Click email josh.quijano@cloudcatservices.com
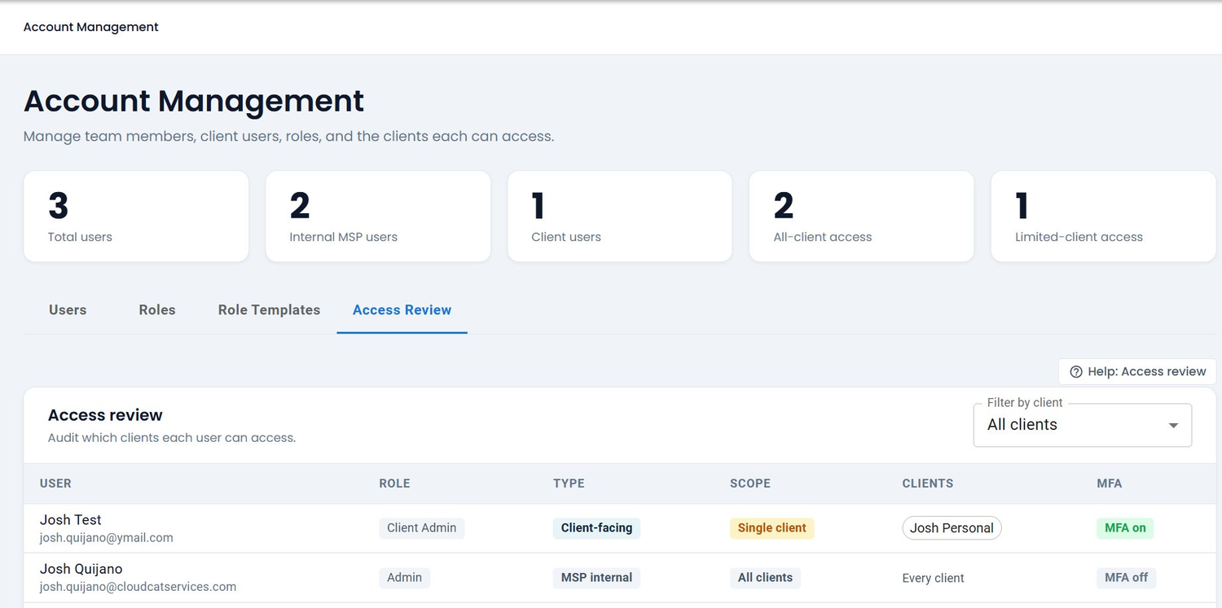The image size is (1222, 608). [138, 587]
